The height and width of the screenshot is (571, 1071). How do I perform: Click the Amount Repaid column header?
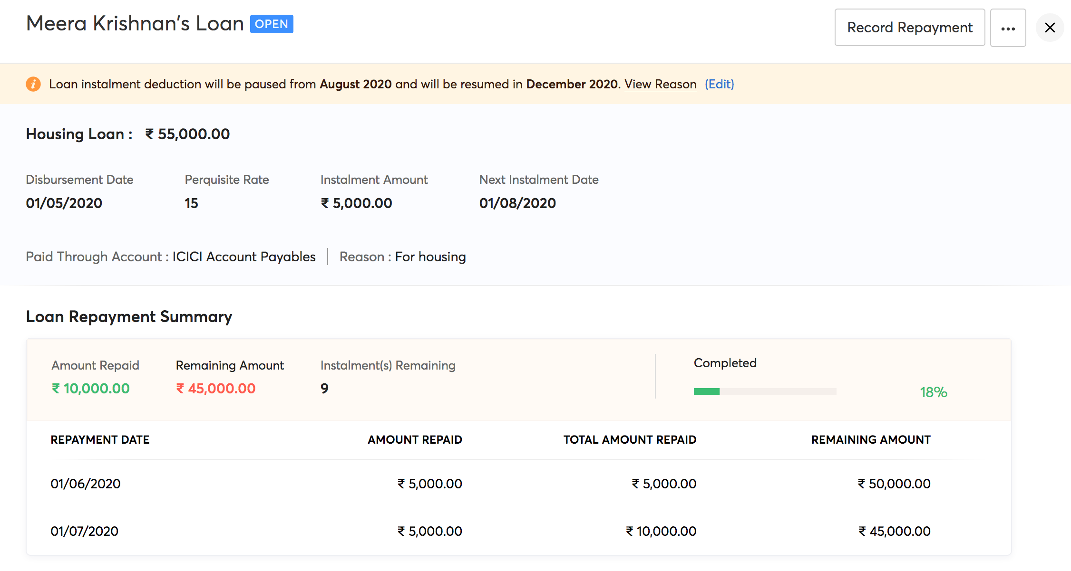point(415,440)
